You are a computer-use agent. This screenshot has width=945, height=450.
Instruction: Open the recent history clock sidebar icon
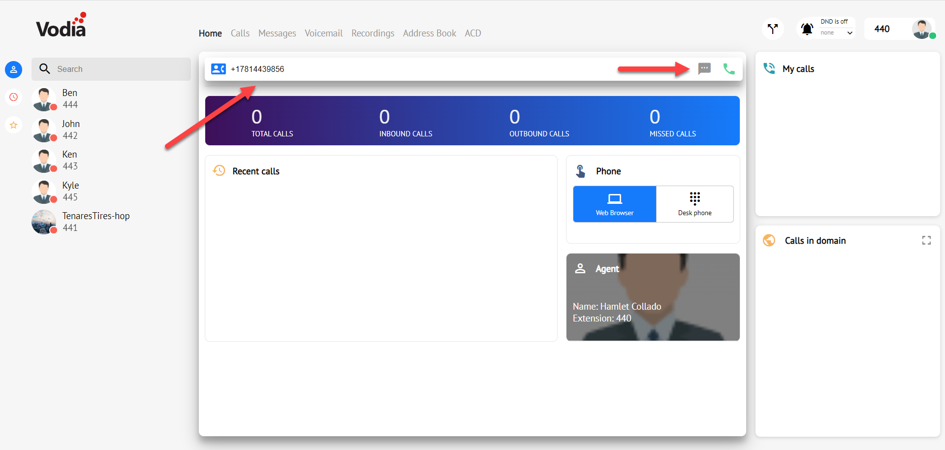tap(13, 97)
